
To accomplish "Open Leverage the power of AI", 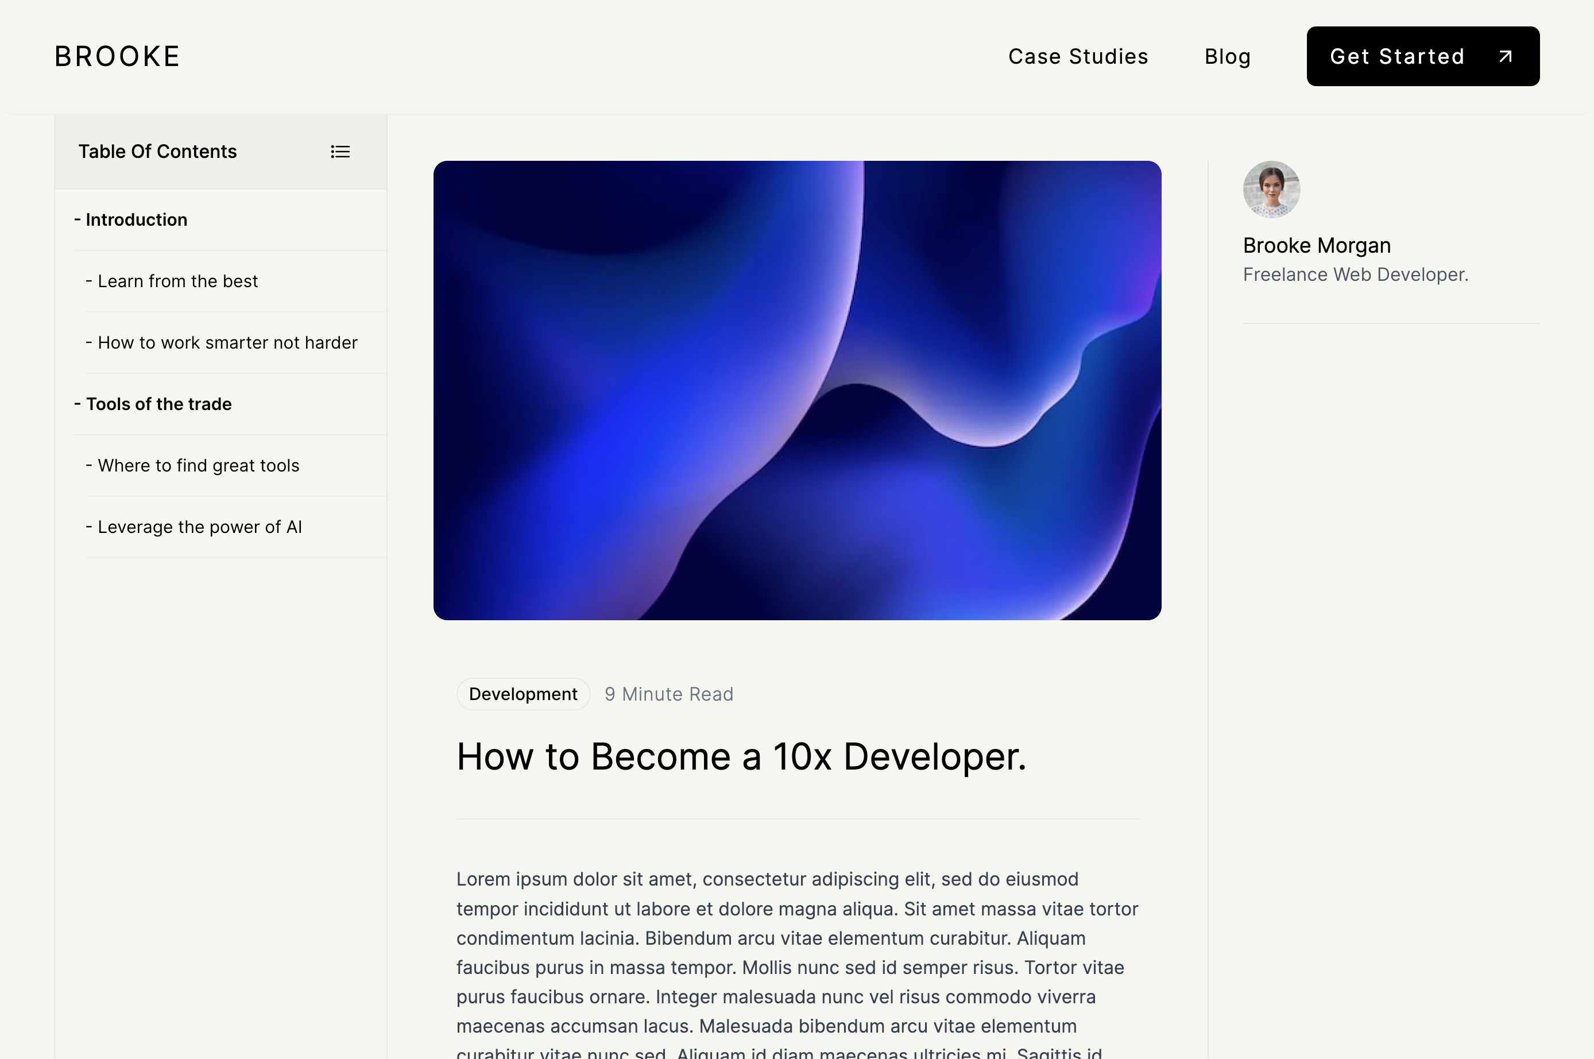I will 200,527.
